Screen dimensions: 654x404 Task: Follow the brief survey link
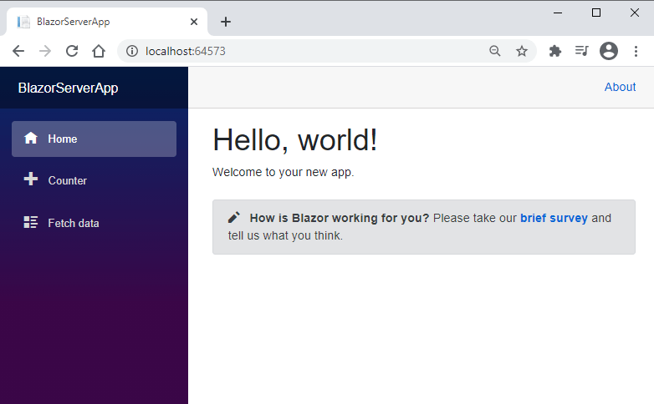[554, 218]
